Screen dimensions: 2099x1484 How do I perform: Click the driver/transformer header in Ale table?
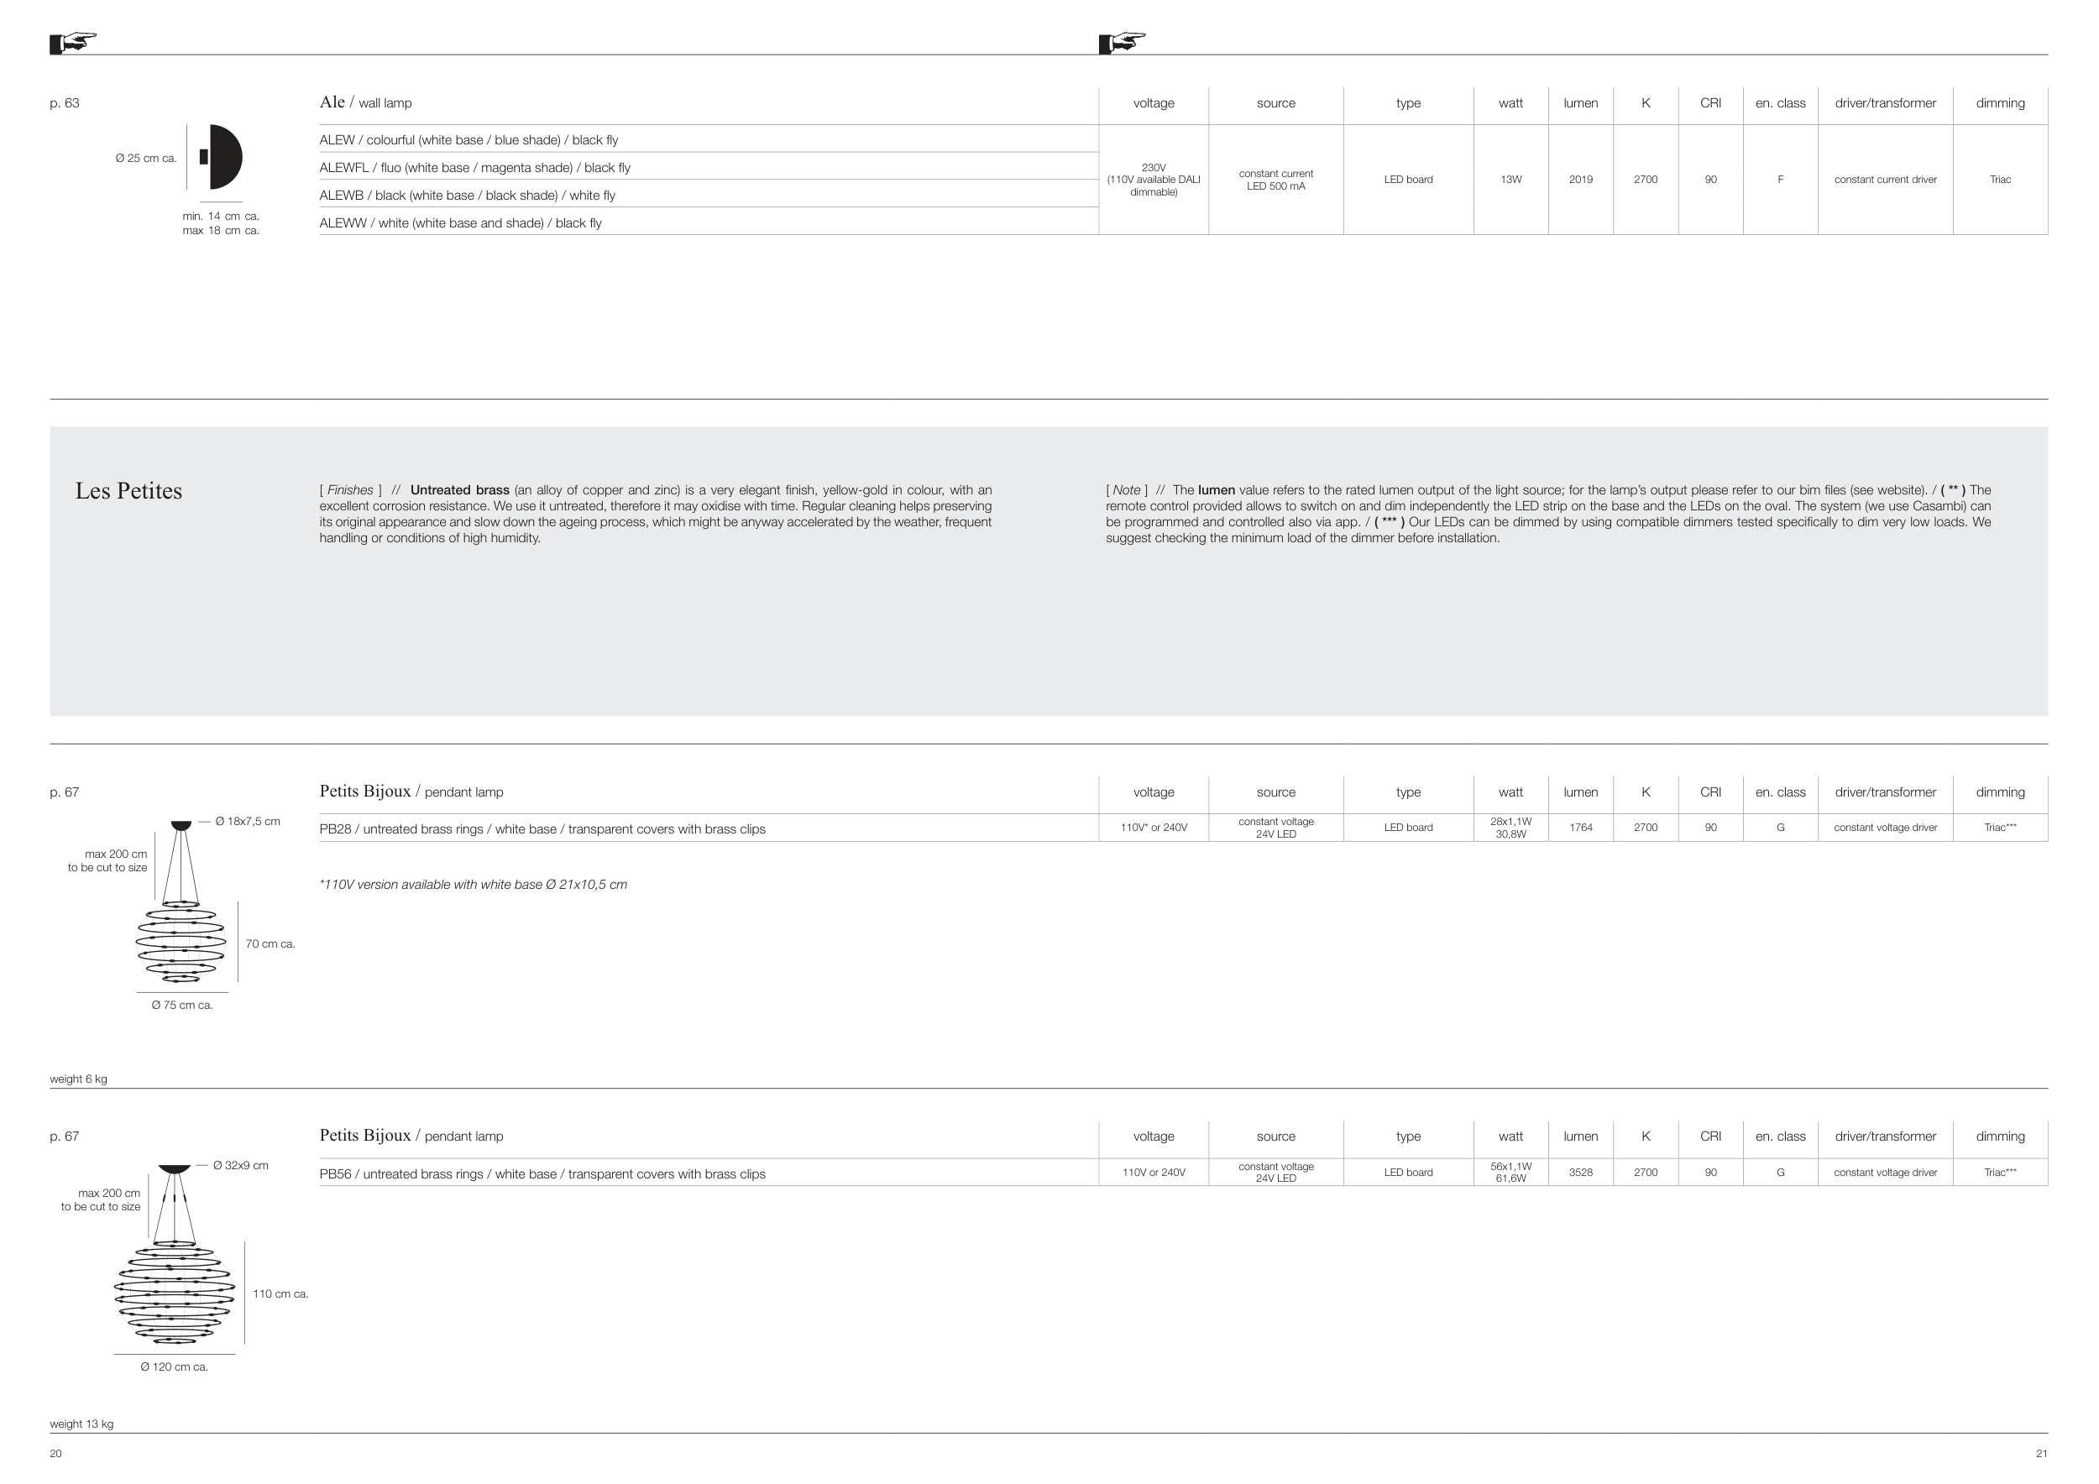(1884, 103)
